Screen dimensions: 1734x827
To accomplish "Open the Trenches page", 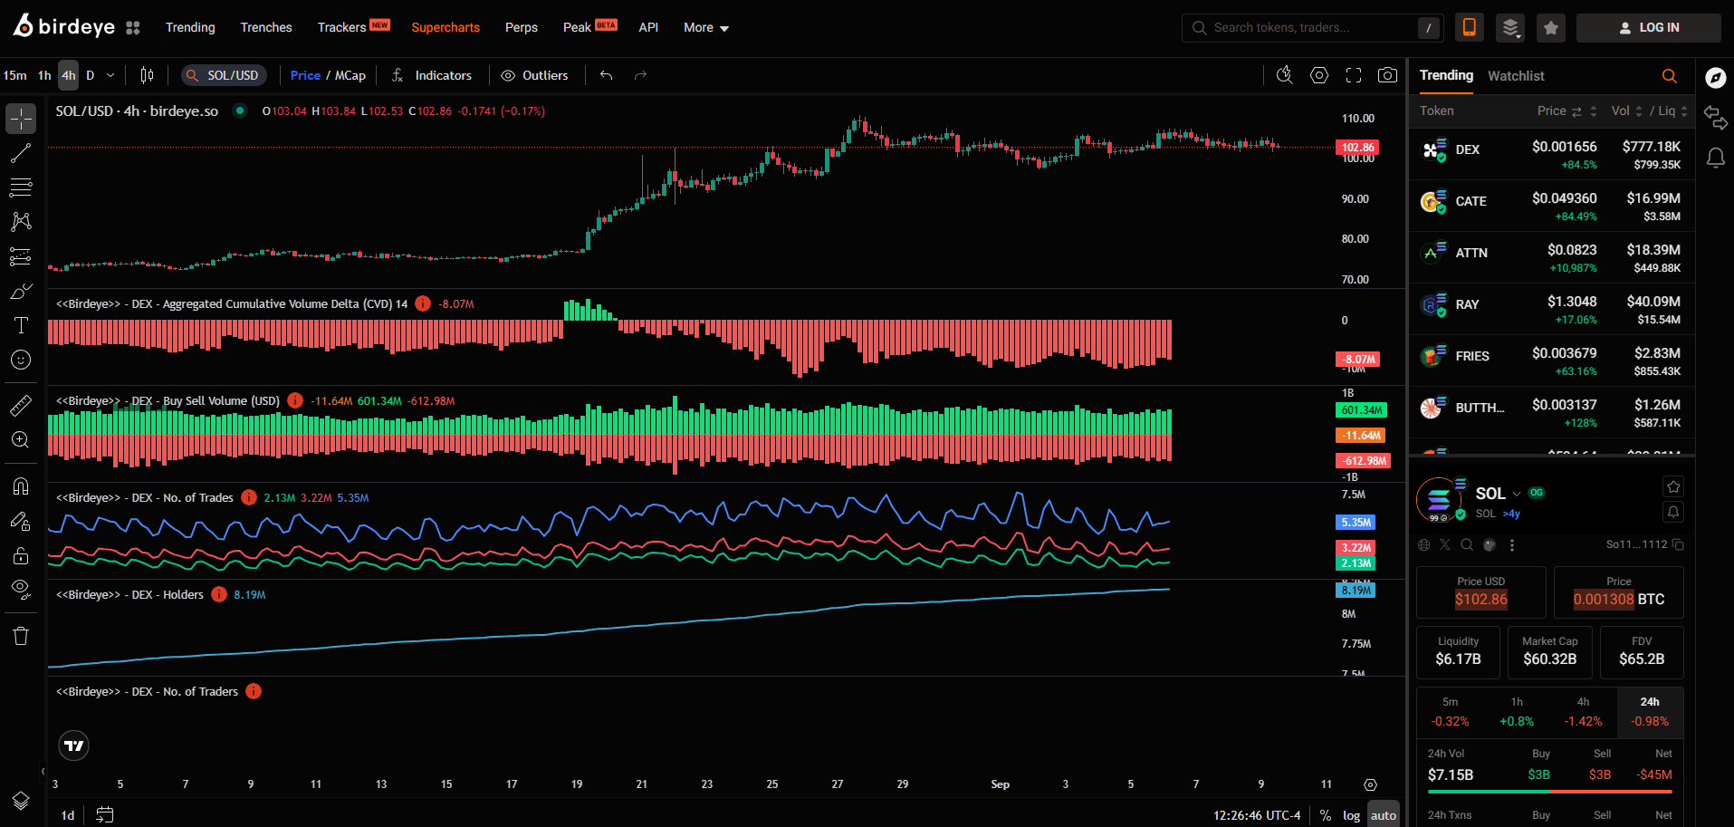I will [x=266, y=28].
